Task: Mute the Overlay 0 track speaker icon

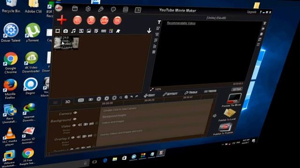Action: point(78,137)
